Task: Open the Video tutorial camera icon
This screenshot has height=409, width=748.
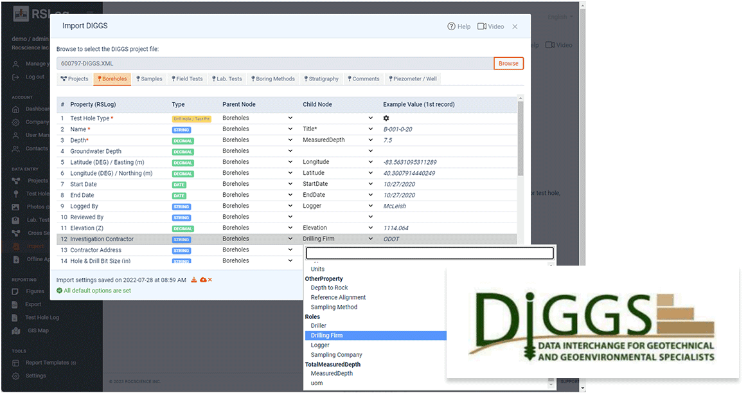Action: 482,27
